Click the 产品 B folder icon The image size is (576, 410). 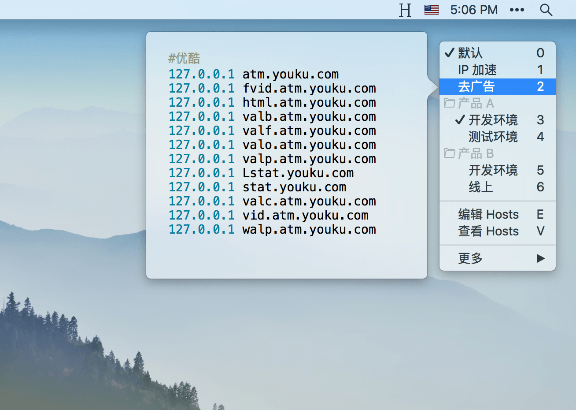[x=450, y=153]
